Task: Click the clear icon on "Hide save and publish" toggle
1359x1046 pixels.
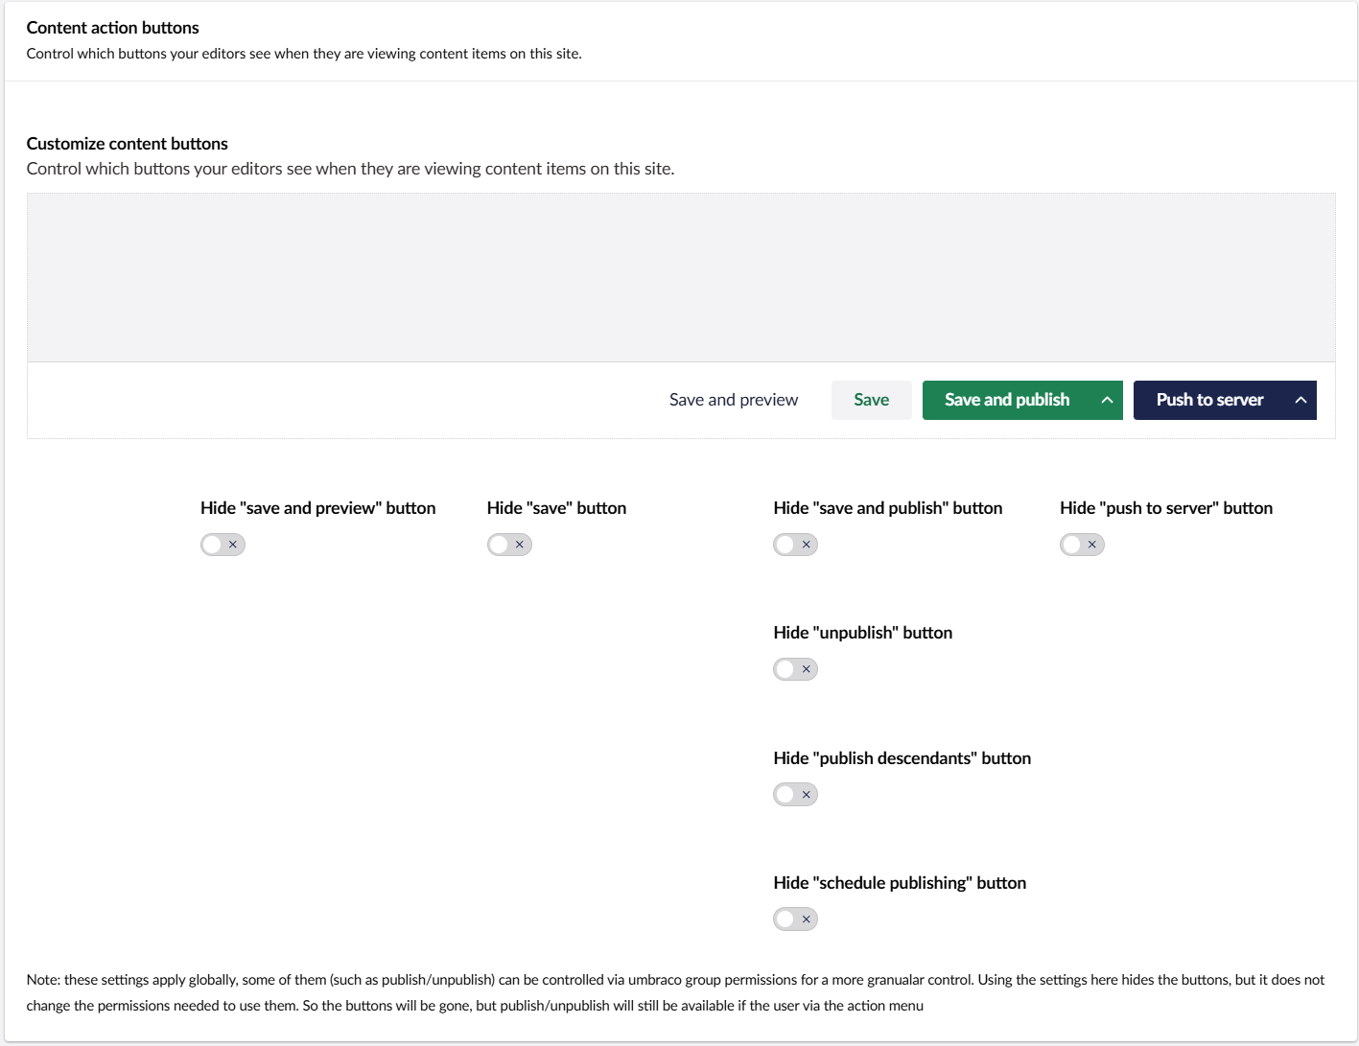Action: (x=805, y=544)
